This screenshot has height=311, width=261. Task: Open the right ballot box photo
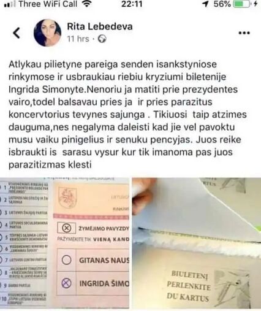point(197,243)
